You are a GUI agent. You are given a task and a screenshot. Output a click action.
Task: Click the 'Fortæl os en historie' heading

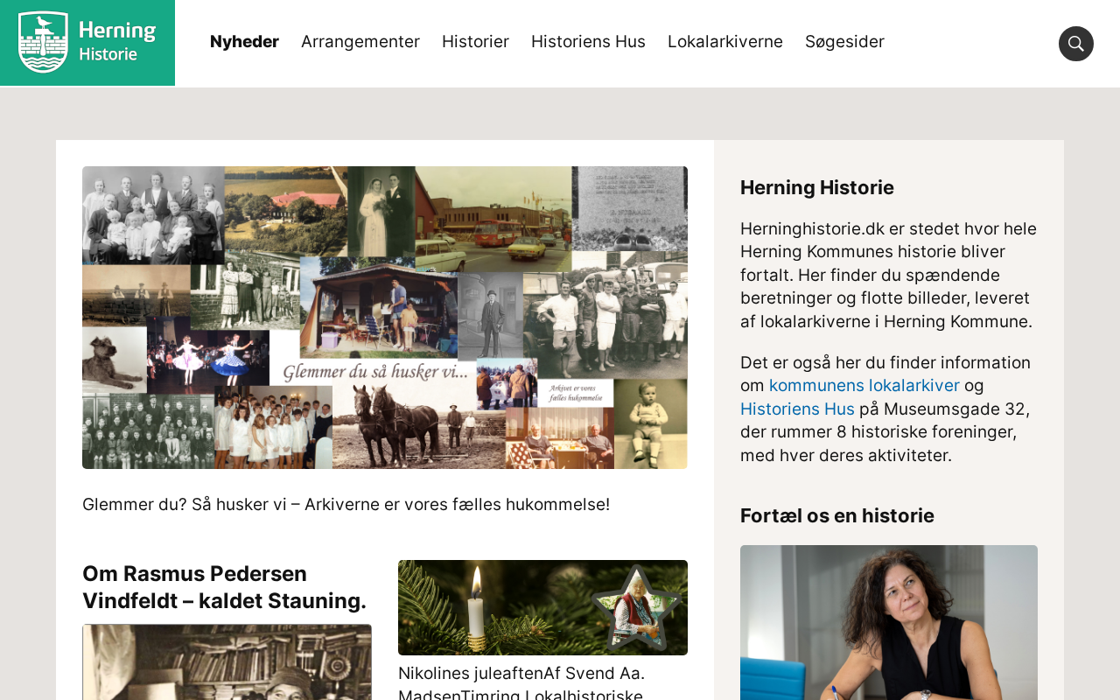837,516
